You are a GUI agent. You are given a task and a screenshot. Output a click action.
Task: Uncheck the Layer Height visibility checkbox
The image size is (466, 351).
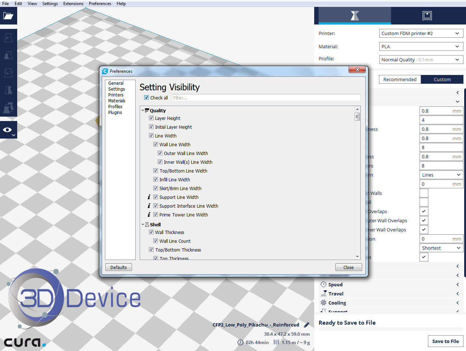pos(151,118)
